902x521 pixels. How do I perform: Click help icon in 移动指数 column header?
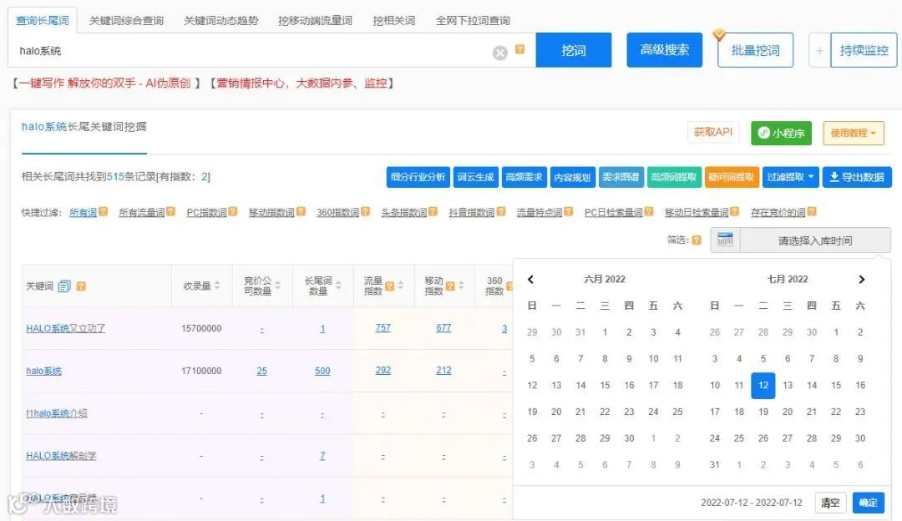pos(450,286)
